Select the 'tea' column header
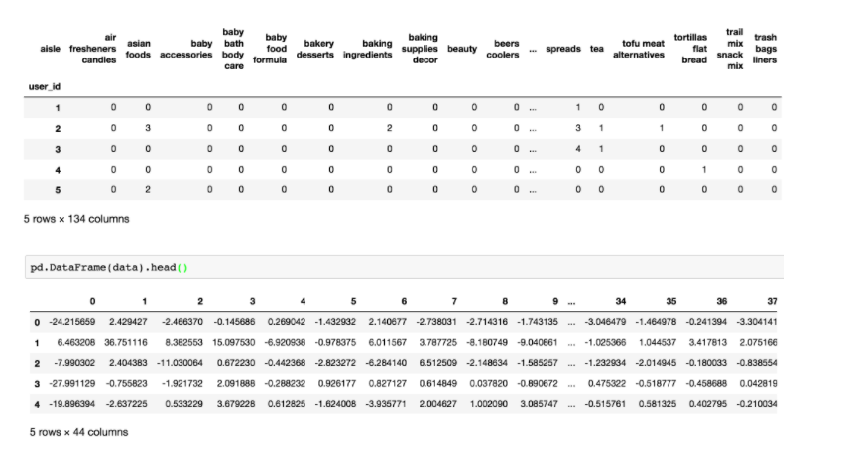Viewport: 851px width, 466px height. [597, 49]
